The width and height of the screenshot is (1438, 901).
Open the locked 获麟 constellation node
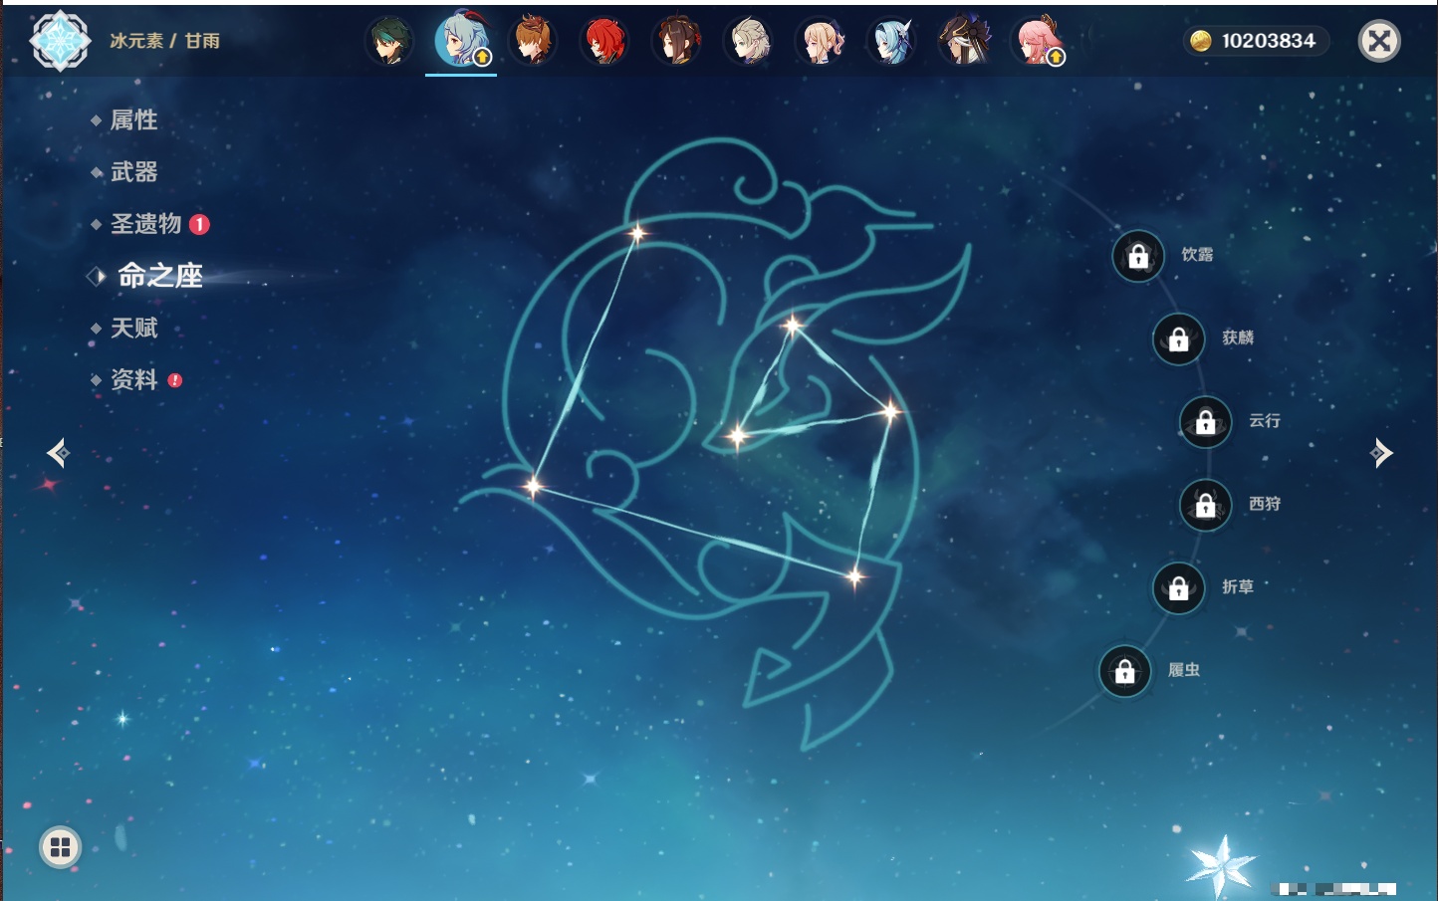tap(1179, 339)
